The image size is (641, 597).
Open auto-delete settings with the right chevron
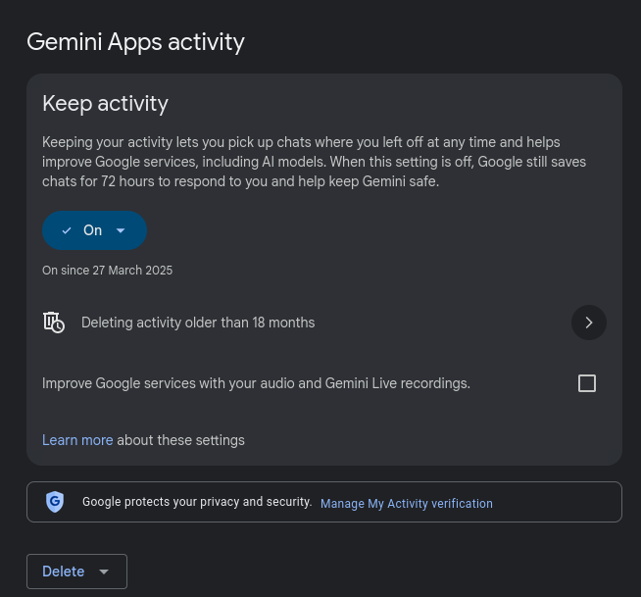588,323
